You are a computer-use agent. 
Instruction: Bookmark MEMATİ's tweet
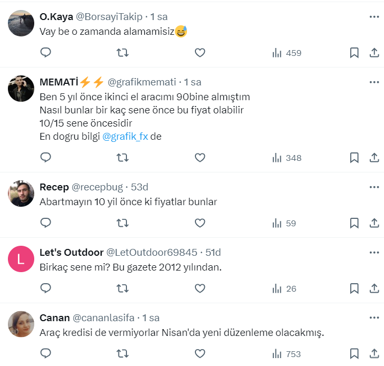tap(355, 157)
